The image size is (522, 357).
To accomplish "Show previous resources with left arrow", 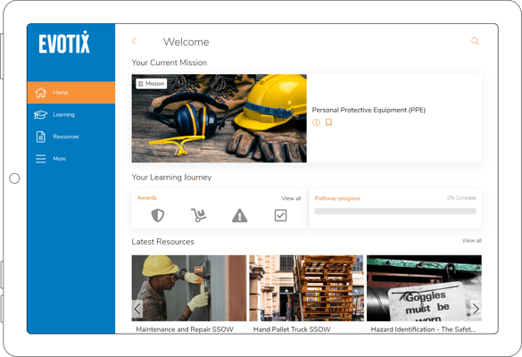I will pyautogui.click(x=137, y=309).
